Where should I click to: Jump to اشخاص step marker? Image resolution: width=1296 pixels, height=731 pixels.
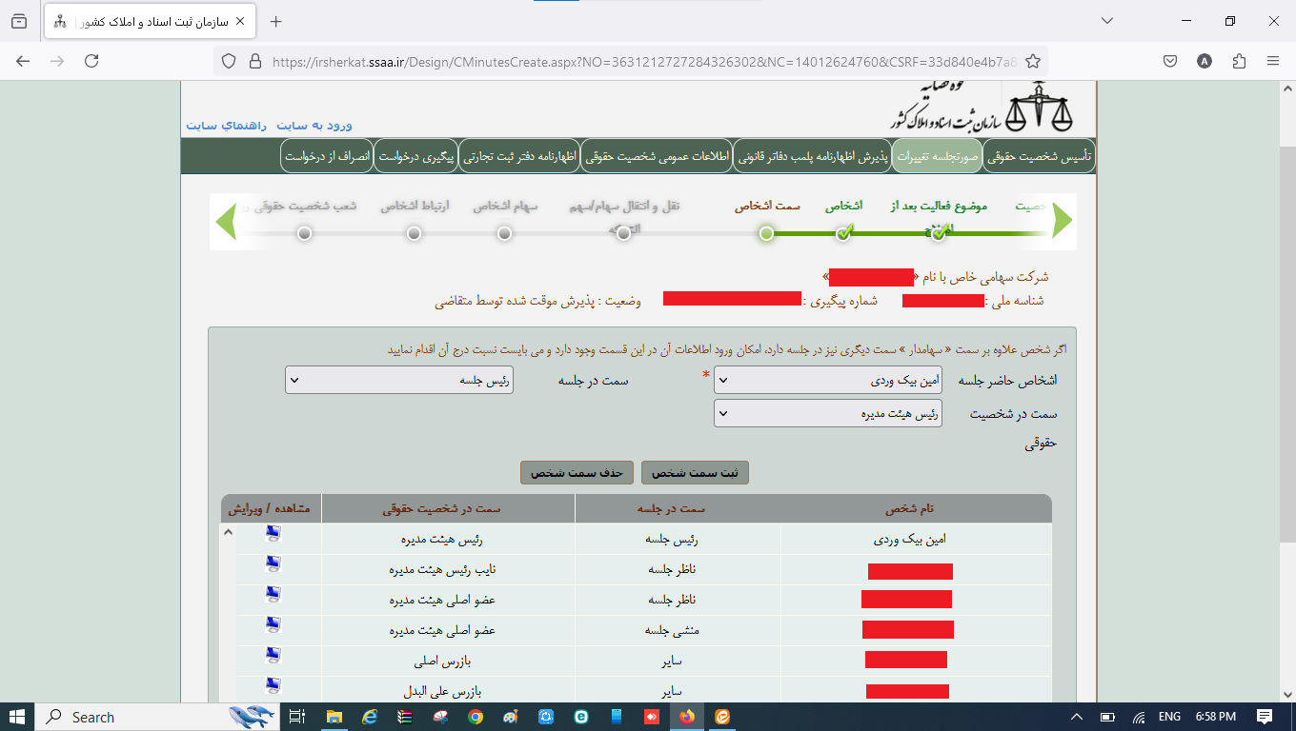click(x=843, y=233)
